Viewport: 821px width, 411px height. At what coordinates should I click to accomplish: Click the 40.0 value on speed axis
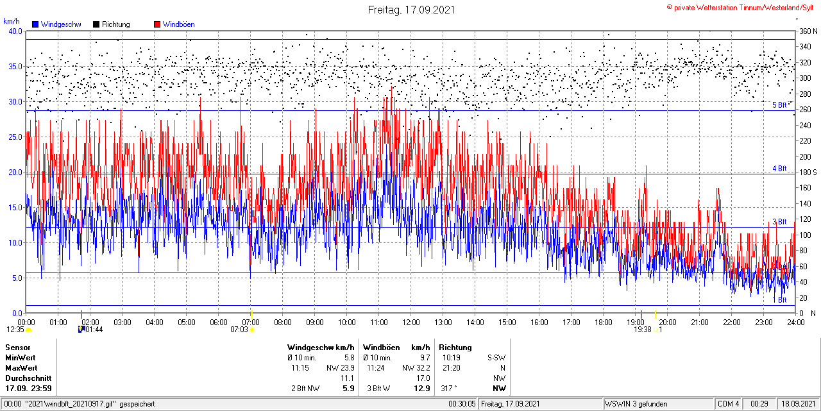click(x=15, y=31)
